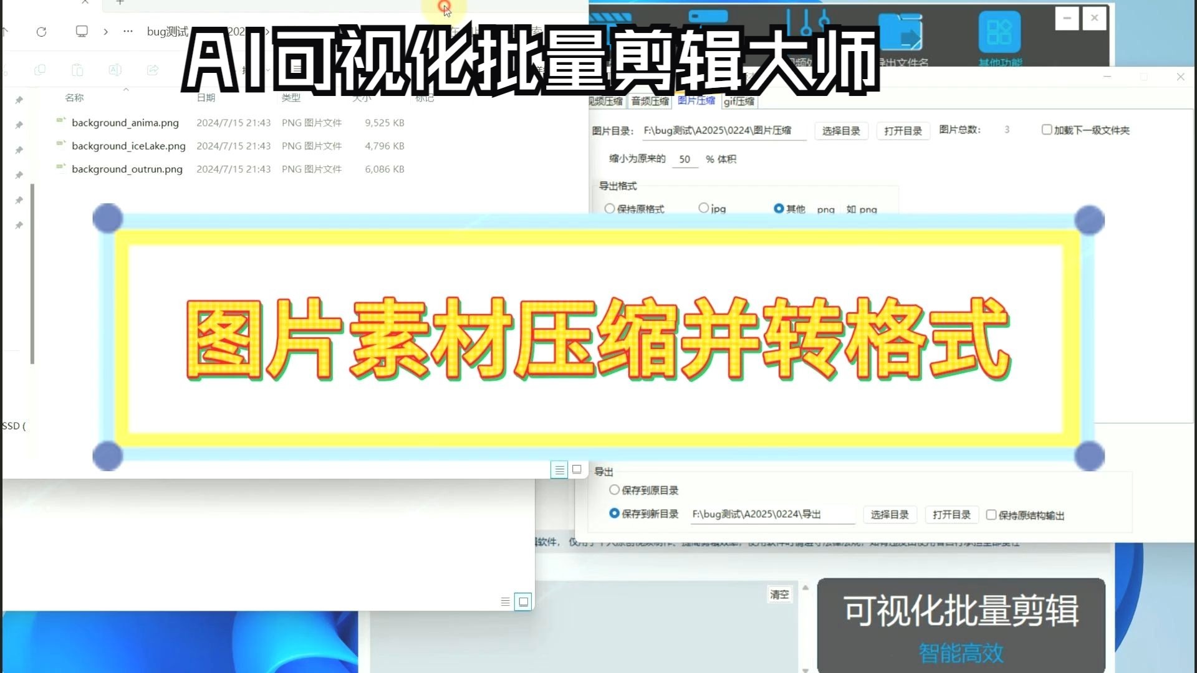This screenshot has width=1197, height=673.
Task: Switch front Explorer to details view icon
Action: point(559,470)
